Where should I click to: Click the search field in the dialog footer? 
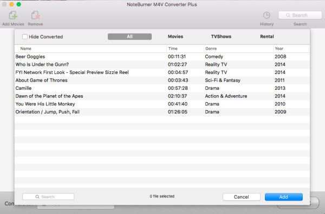tap(48, 197)
